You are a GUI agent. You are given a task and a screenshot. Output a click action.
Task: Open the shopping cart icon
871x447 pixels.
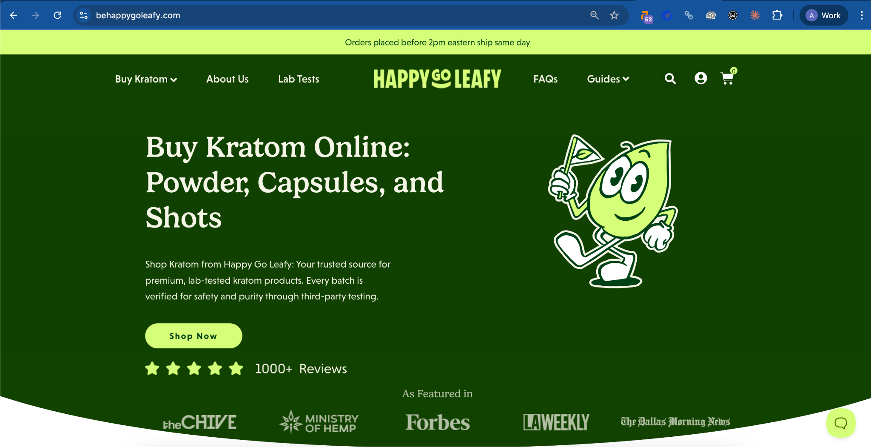tap(728, 77)
